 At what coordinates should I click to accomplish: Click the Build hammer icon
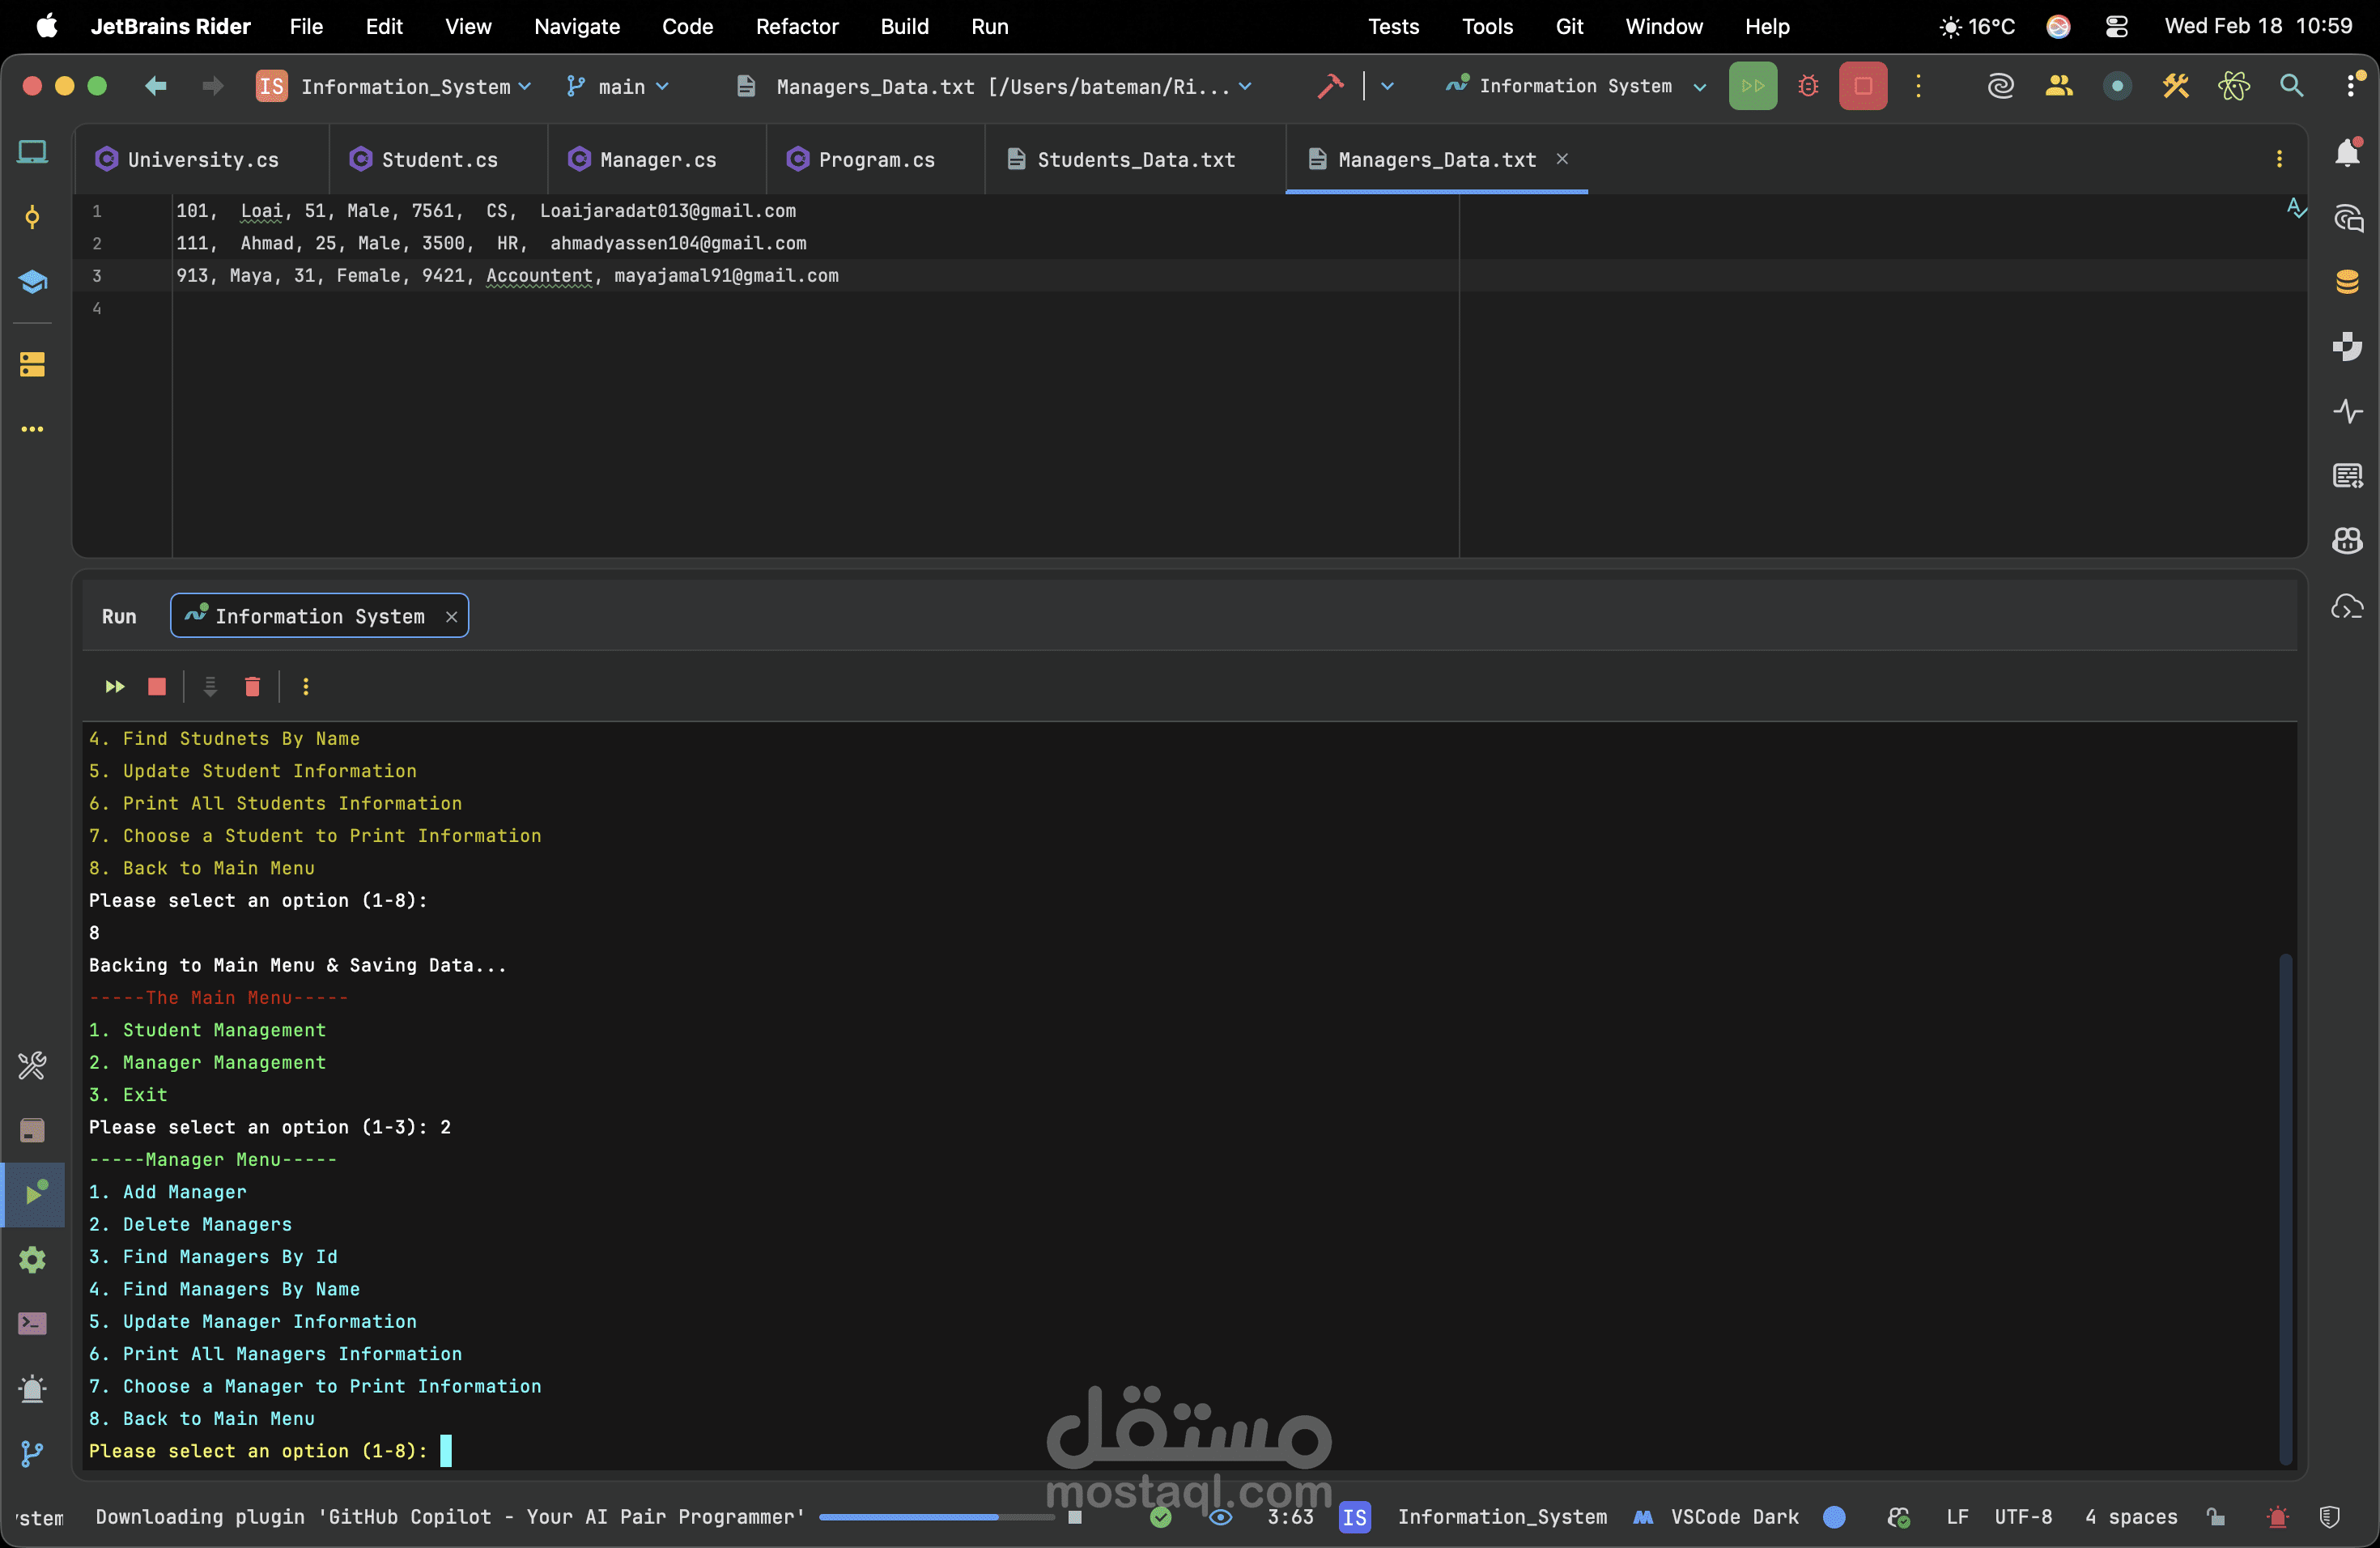click(x=1330, y=86)
